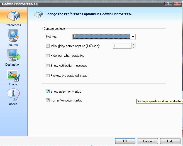
Task: Open the About info icon
Action: tap(13, 95)
